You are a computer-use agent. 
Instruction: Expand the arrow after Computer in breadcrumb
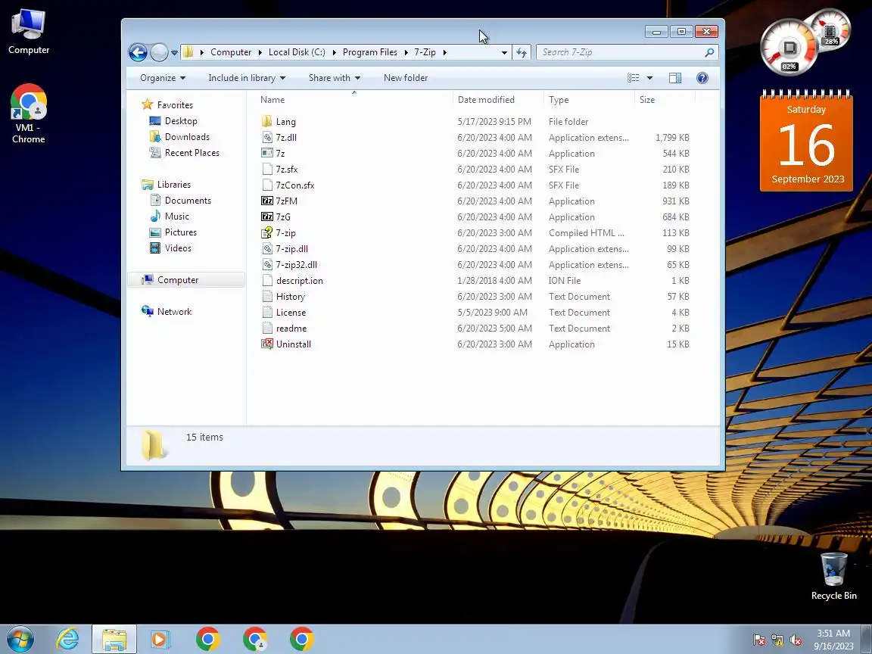tap(260, 52)
